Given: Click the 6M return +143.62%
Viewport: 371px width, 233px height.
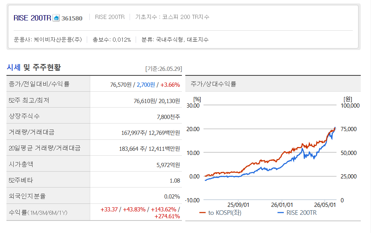Looking at the screenshot, I should coord(163,210).
